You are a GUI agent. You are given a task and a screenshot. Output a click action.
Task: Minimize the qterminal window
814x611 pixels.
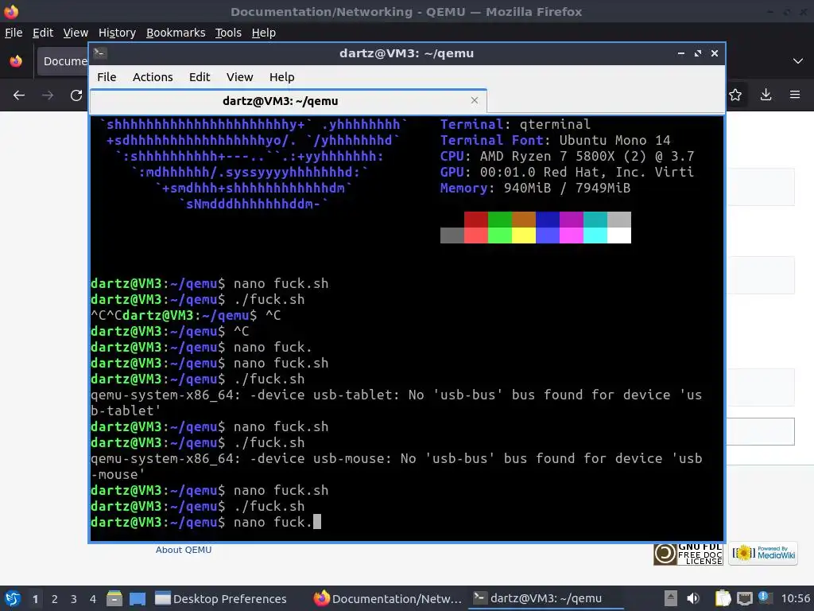tap(680, 53)
